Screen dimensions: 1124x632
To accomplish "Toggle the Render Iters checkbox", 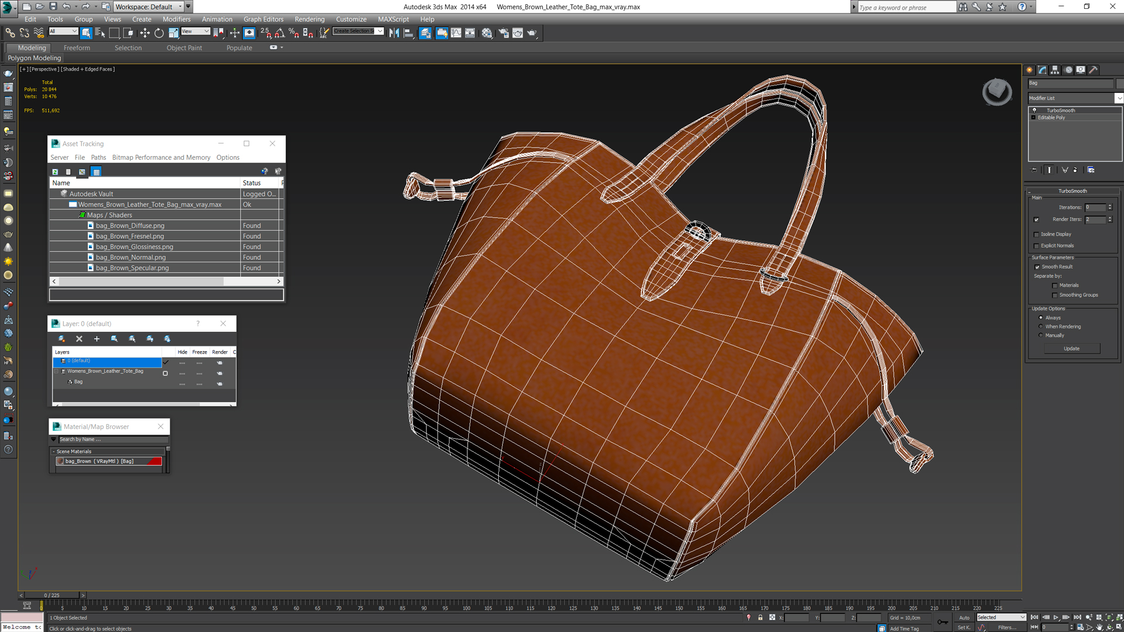I will [1036, 219].
